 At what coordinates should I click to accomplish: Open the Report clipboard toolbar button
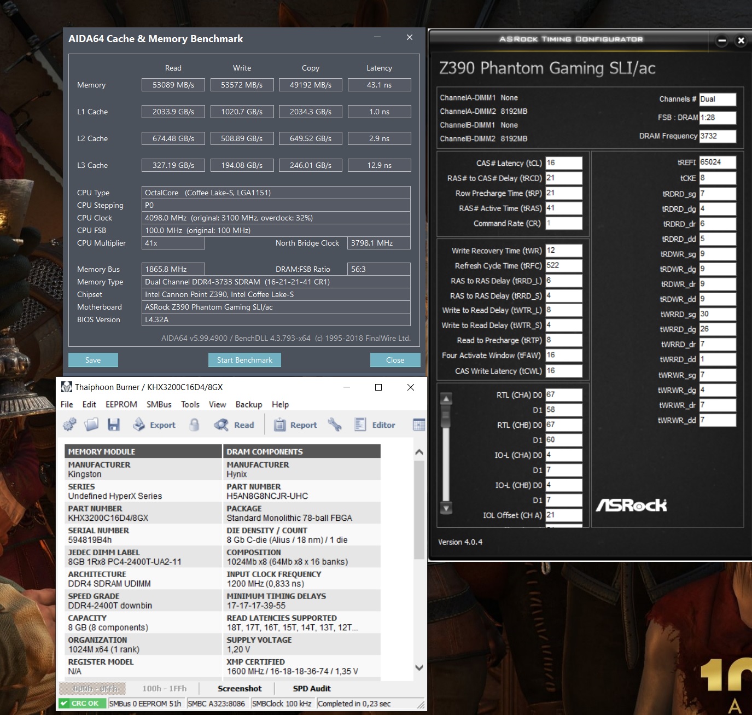pyautogui.click(x=295, y=425)
